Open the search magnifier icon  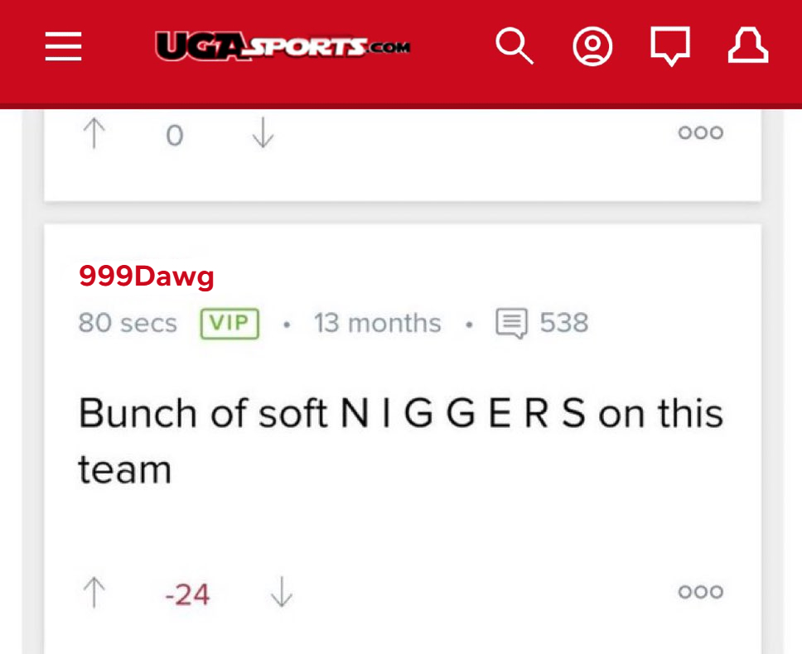(515, 46)
